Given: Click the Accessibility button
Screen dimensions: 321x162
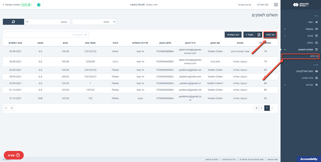Looking at the screenshot, I should click(309, 159).
